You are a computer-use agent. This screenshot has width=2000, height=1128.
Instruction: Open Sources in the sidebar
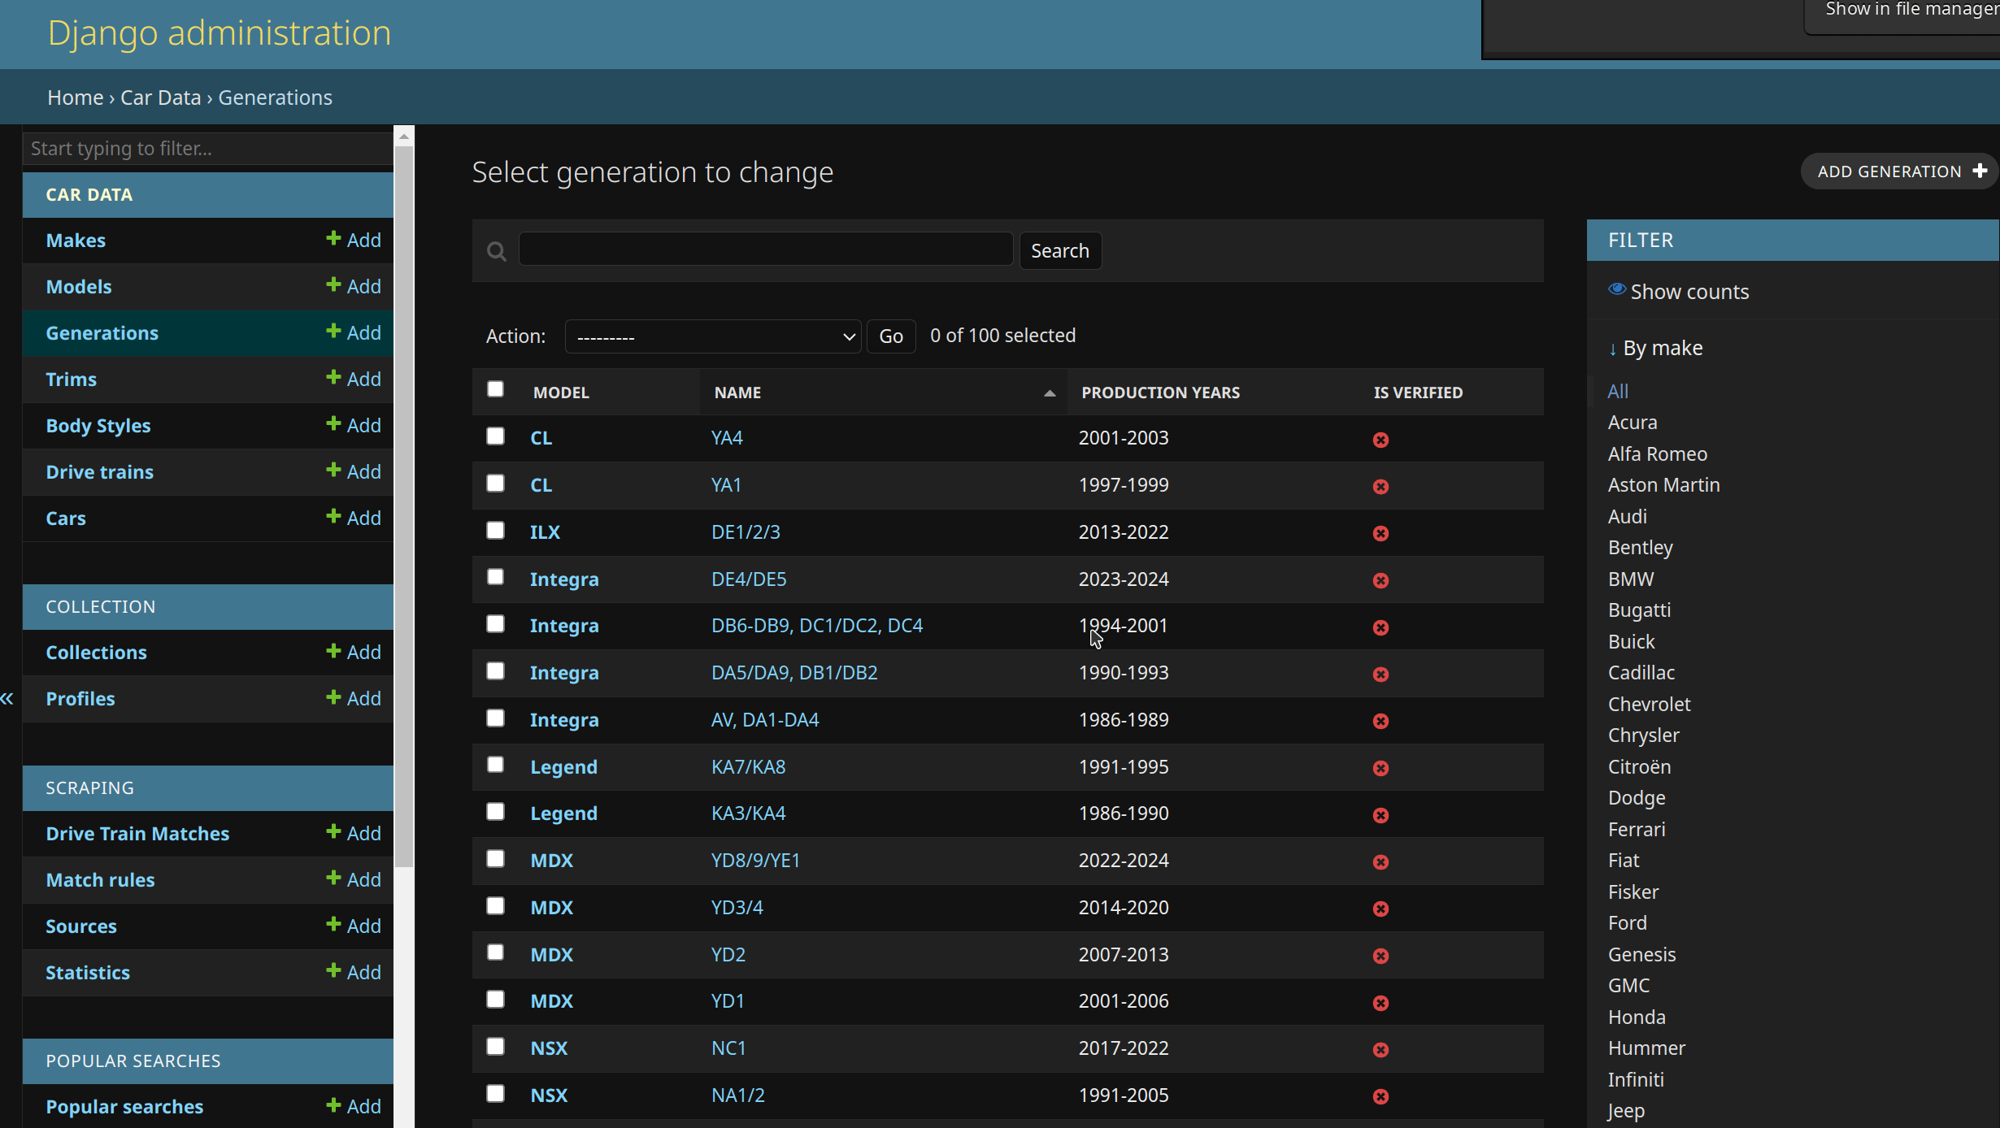(81, 926)
